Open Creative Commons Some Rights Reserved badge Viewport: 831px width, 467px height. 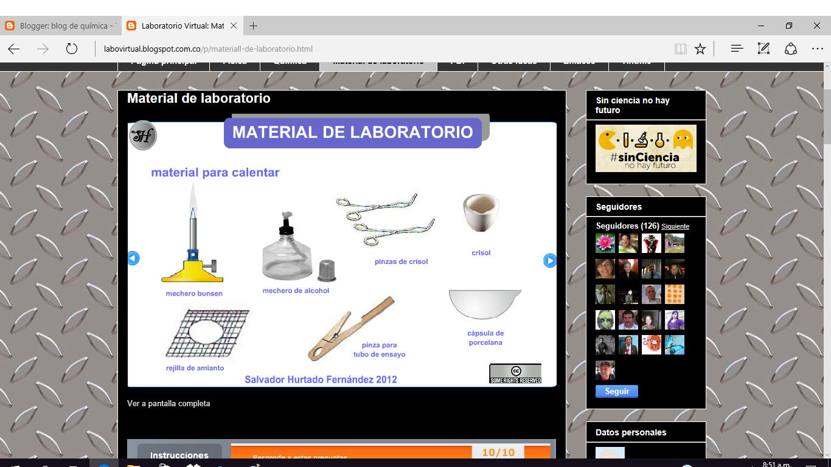tap(515, 373)
